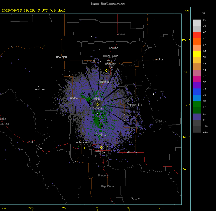
Task: Click the yellow diamond between Olds and Didsbury
Action: tap(97, 104)
